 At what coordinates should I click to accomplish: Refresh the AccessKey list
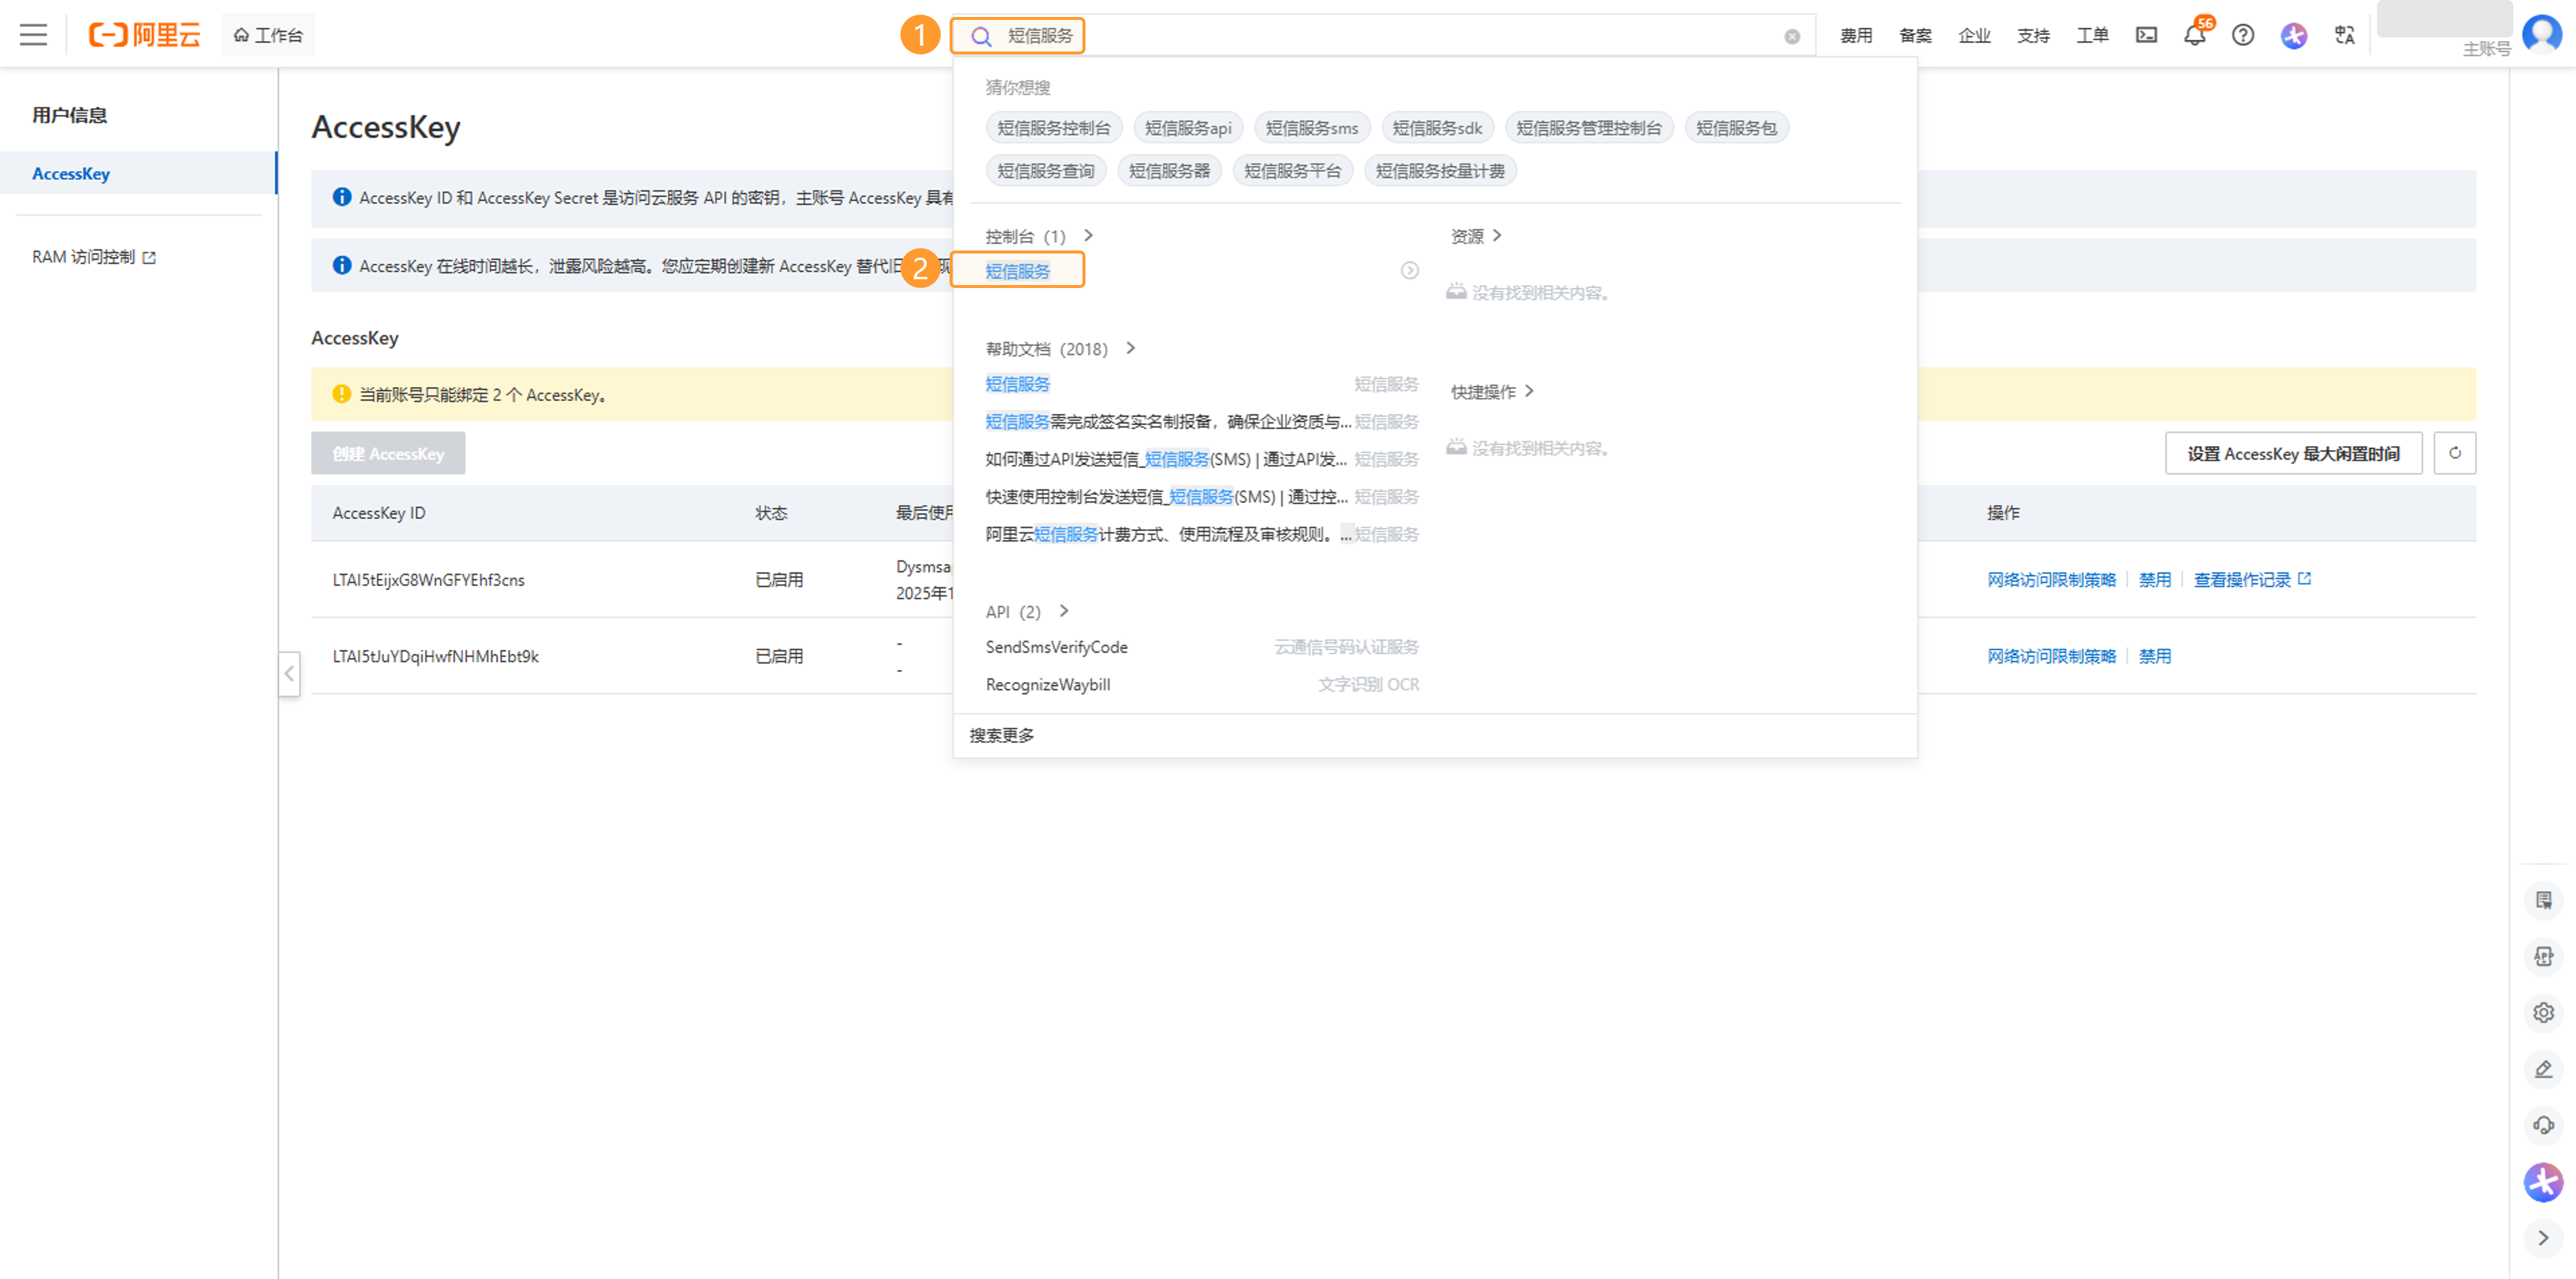[2455, 453]
